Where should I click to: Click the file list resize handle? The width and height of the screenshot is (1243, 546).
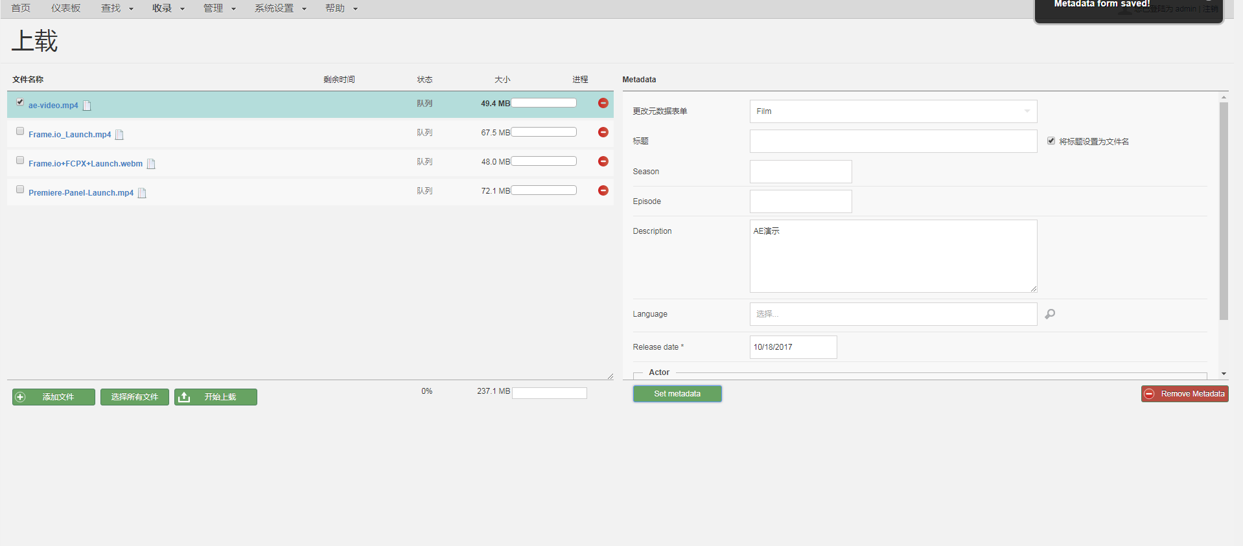[x=610, y=376]
